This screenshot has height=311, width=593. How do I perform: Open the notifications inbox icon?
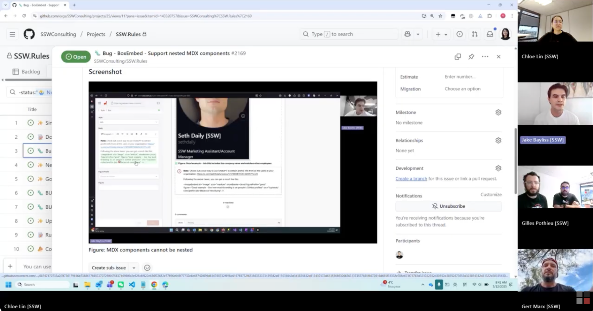pyautogui.click(x=490, y=34)
